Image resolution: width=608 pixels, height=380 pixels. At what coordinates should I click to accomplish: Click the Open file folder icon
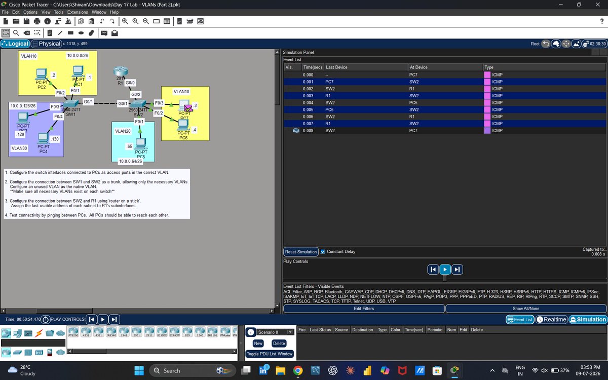(16, 21)
